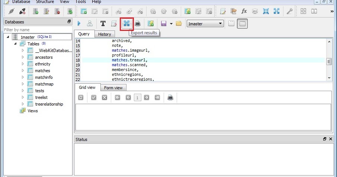
Task: Click the Filter by name field
Action: click(x=38, y=30)
